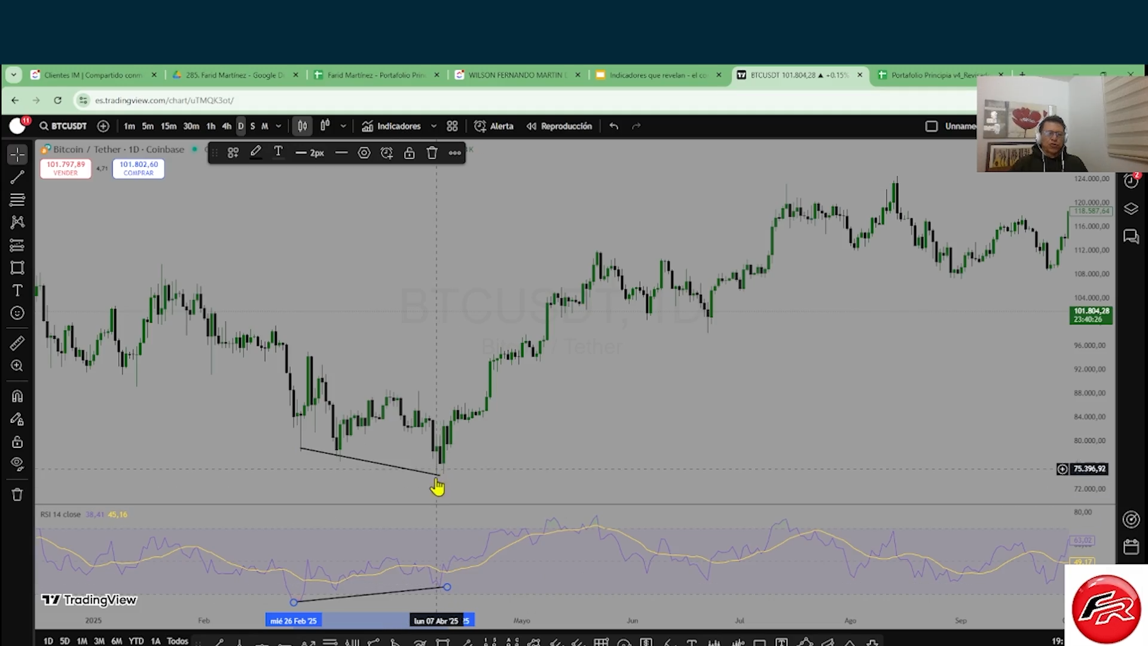Lock the selected trend line
Viewport: 1148px width, 646px height.
(x=409, y=153)
